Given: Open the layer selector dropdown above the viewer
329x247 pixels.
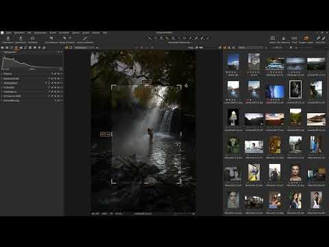Looking at the screenshot, I should coord(84,47).
